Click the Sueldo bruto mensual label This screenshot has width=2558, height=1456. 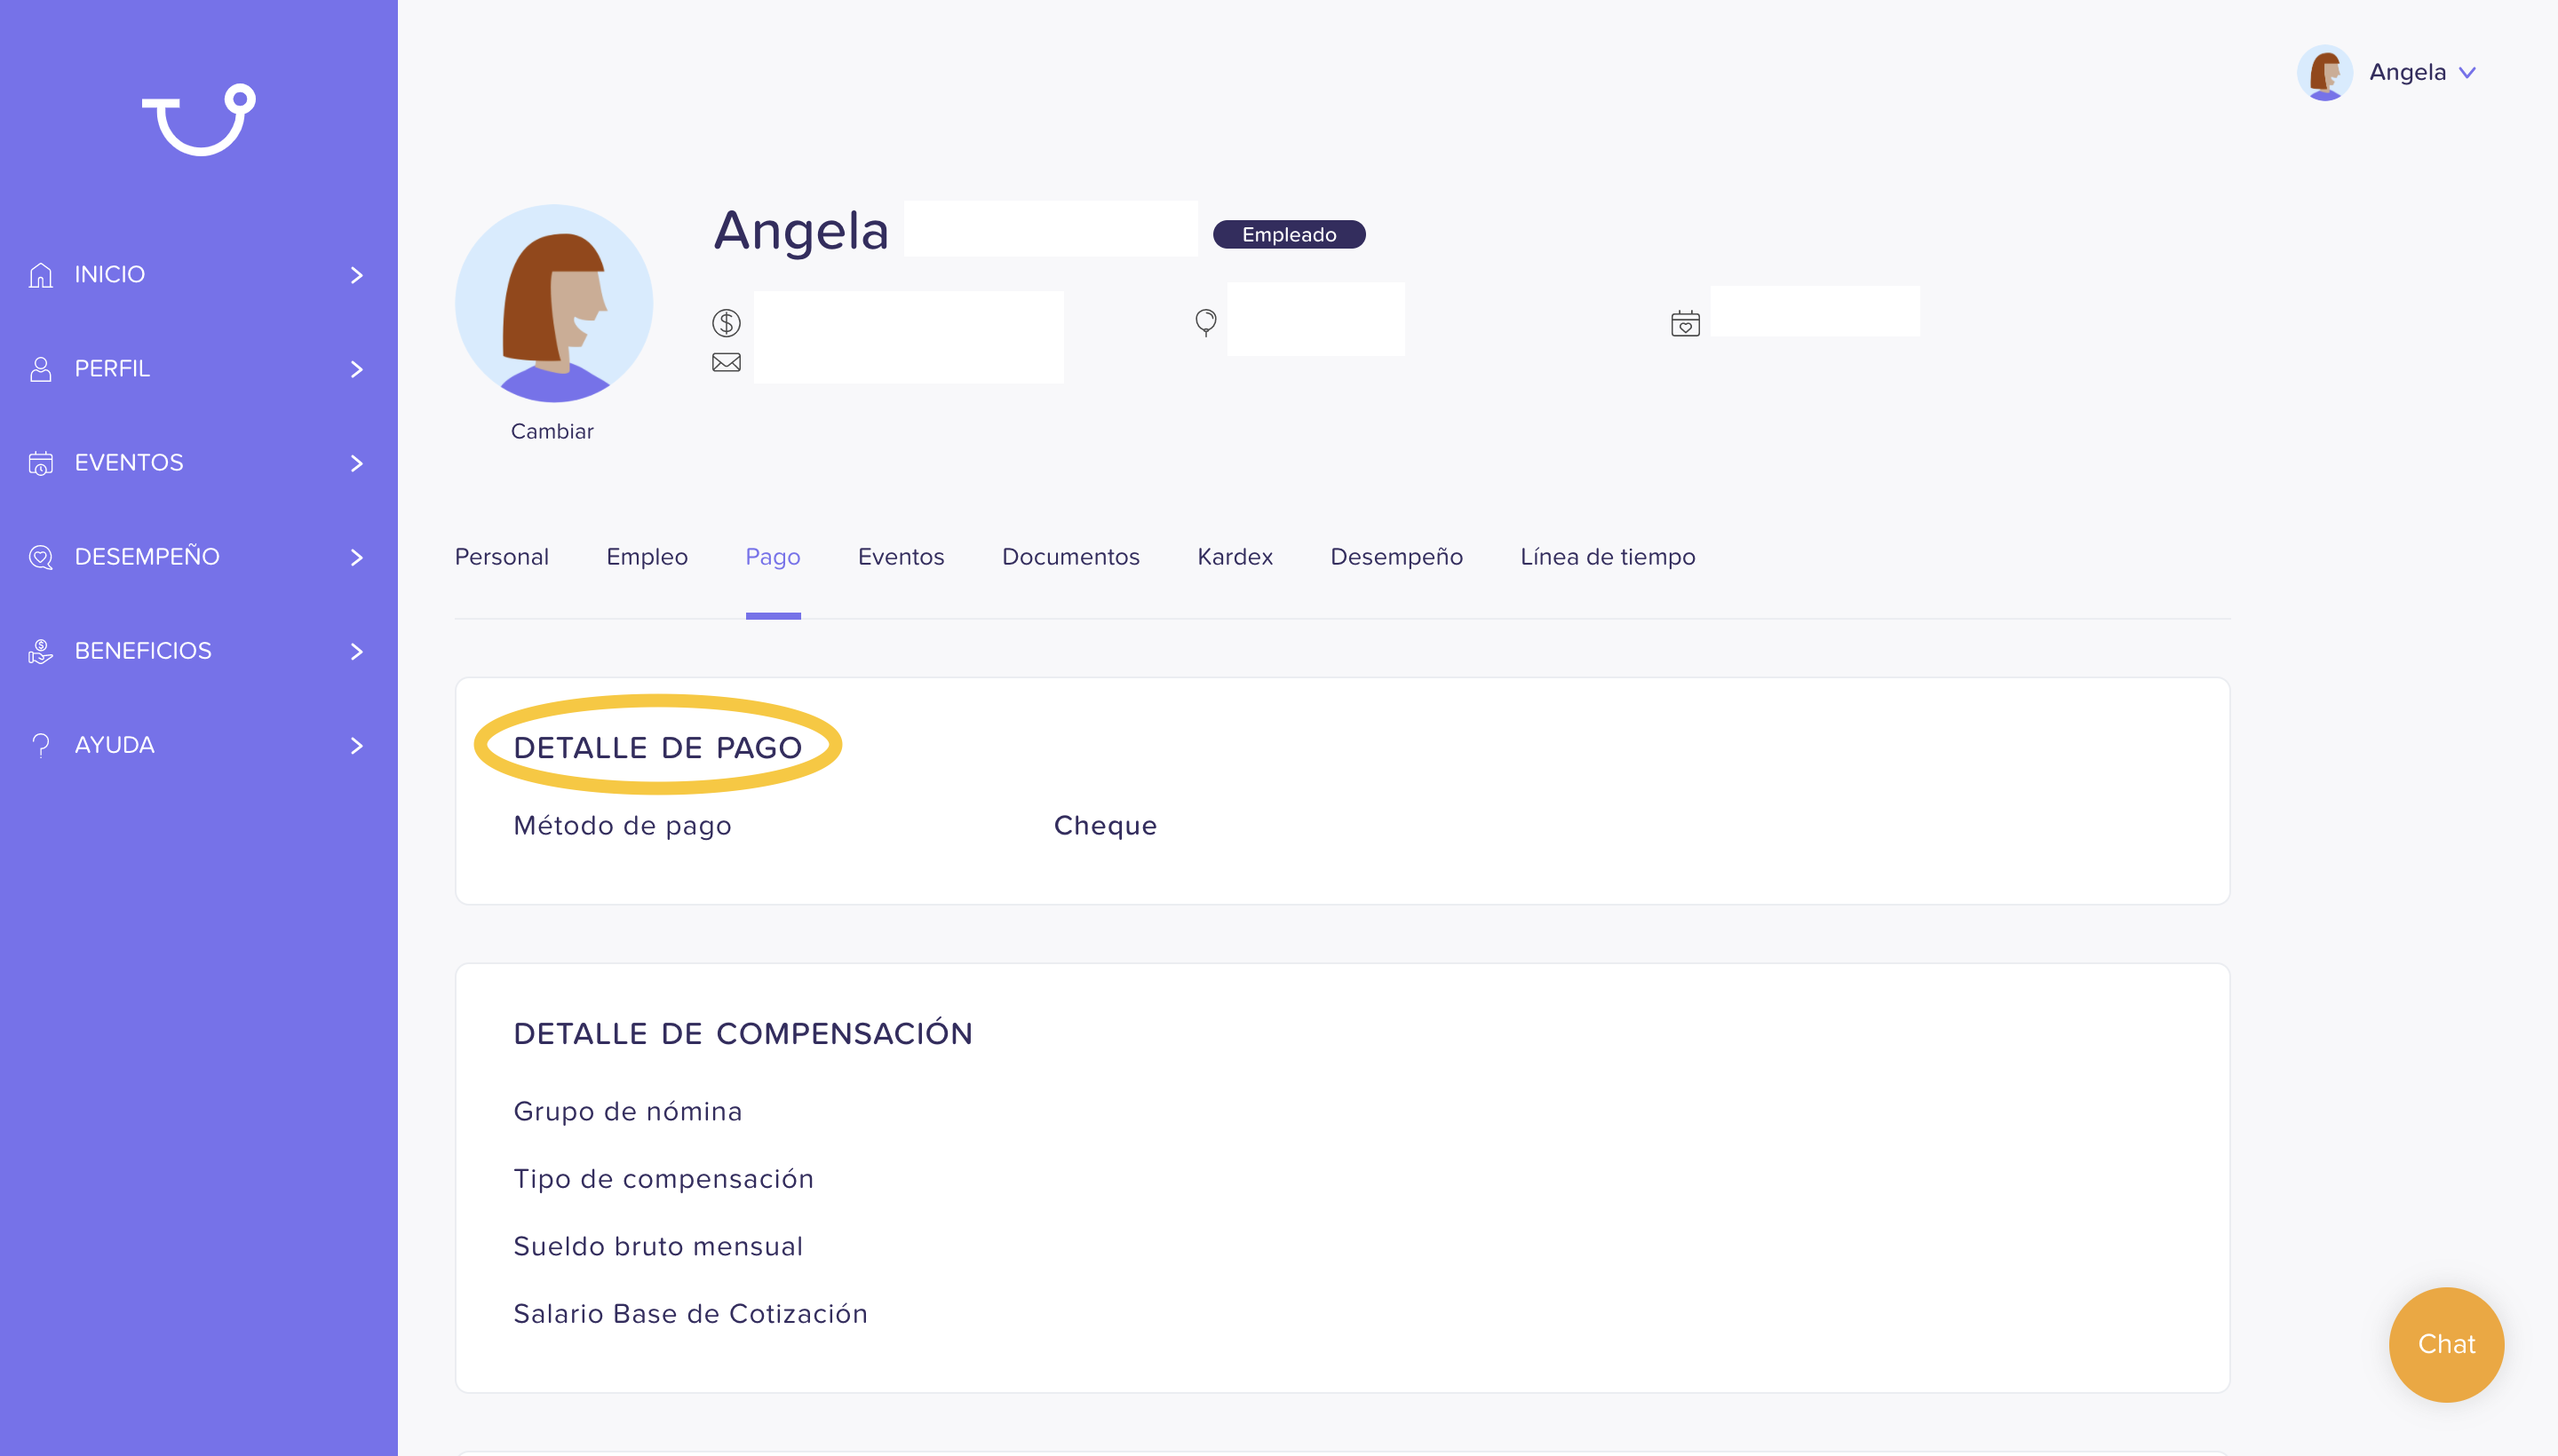pyautogui.click(x=657, y=1246)
